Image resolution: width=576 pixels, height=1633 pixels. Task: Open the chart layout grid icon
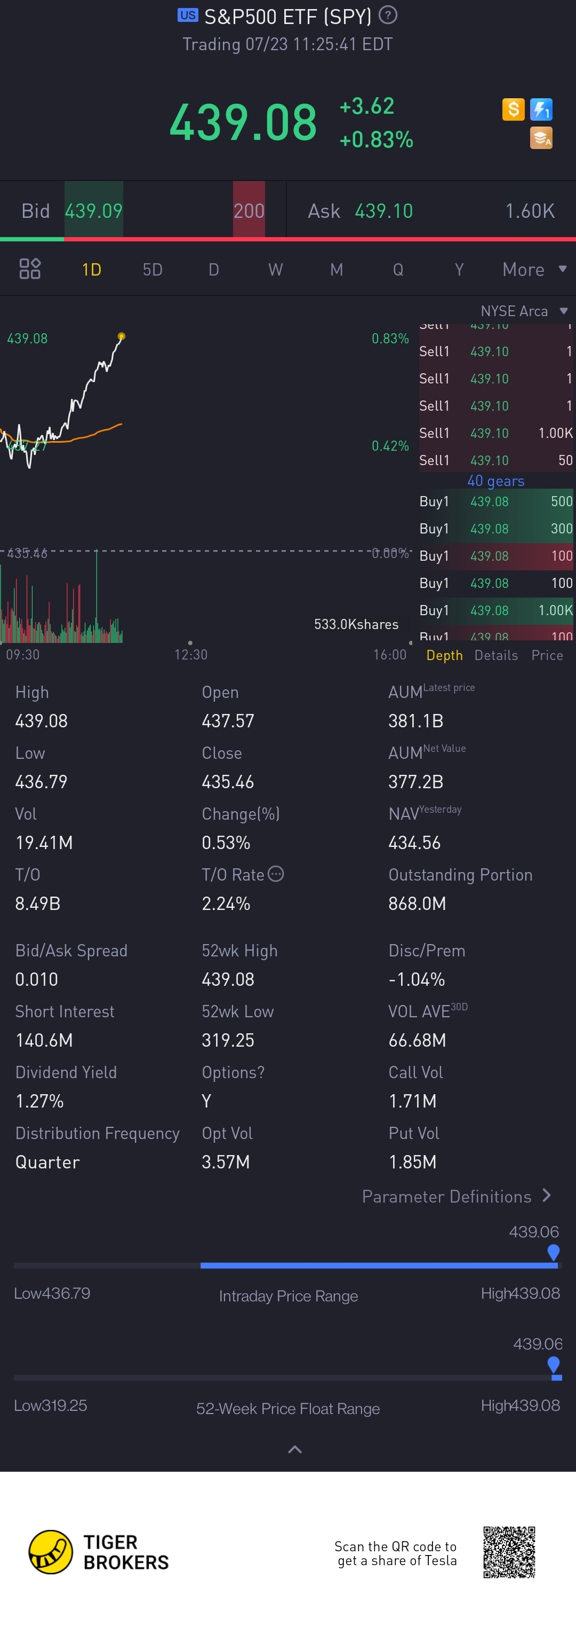(x=30, y=269)
